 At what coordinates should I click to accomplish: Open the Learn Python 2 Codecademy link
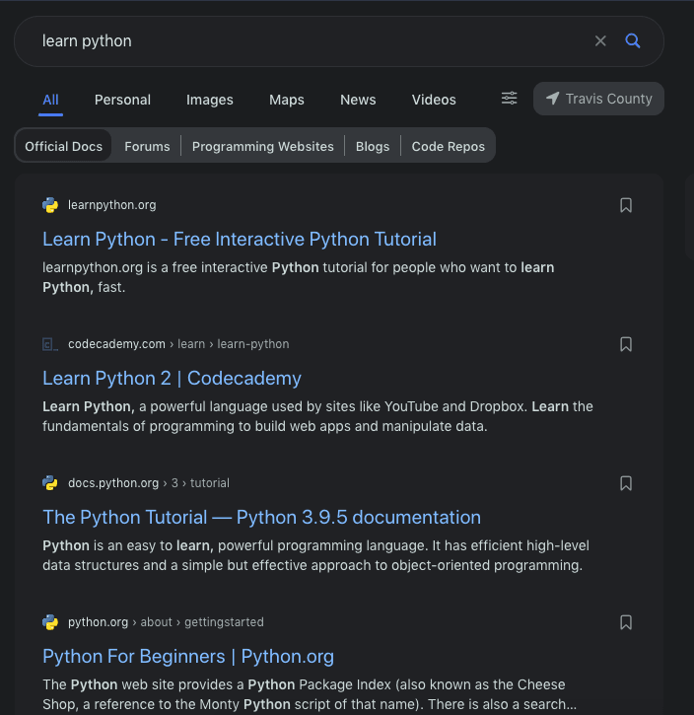click(172, 379)
